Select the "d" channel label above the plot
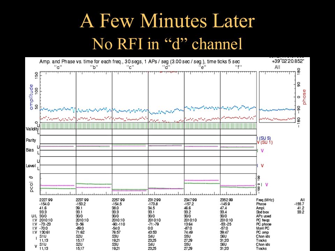This screenshot has width=335, height=251. [166, 67]
